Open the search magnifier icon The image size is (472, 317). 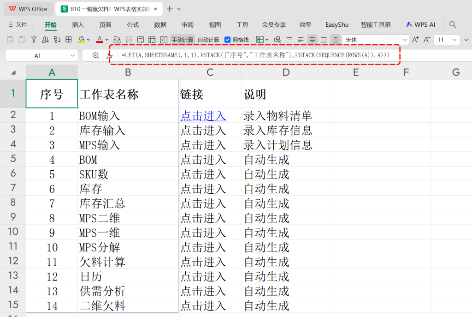click(x=453, y=25)
